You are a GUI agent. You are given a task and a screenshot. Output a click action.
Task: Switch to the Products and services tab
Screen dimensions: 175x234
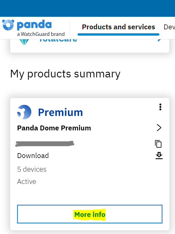(x=118, y=27)
